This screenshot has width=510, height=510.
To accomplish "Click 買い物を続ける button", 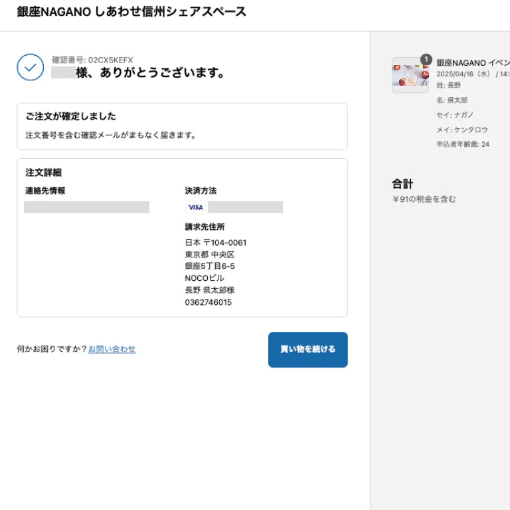I will (x=307, y=349).
